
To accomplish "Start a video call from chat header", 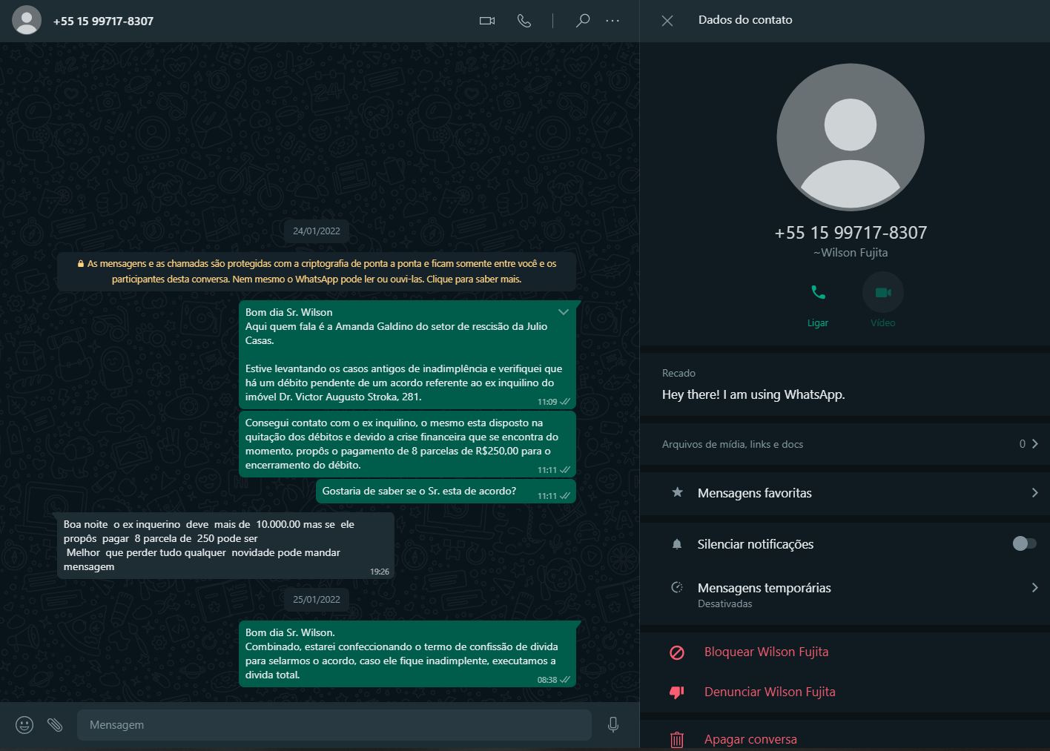I will [486, 21].
